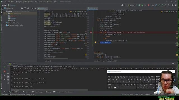Jump to previous highlighted error in left editor
The height and width of the screenshot is (100, 179).
(83, 12)
